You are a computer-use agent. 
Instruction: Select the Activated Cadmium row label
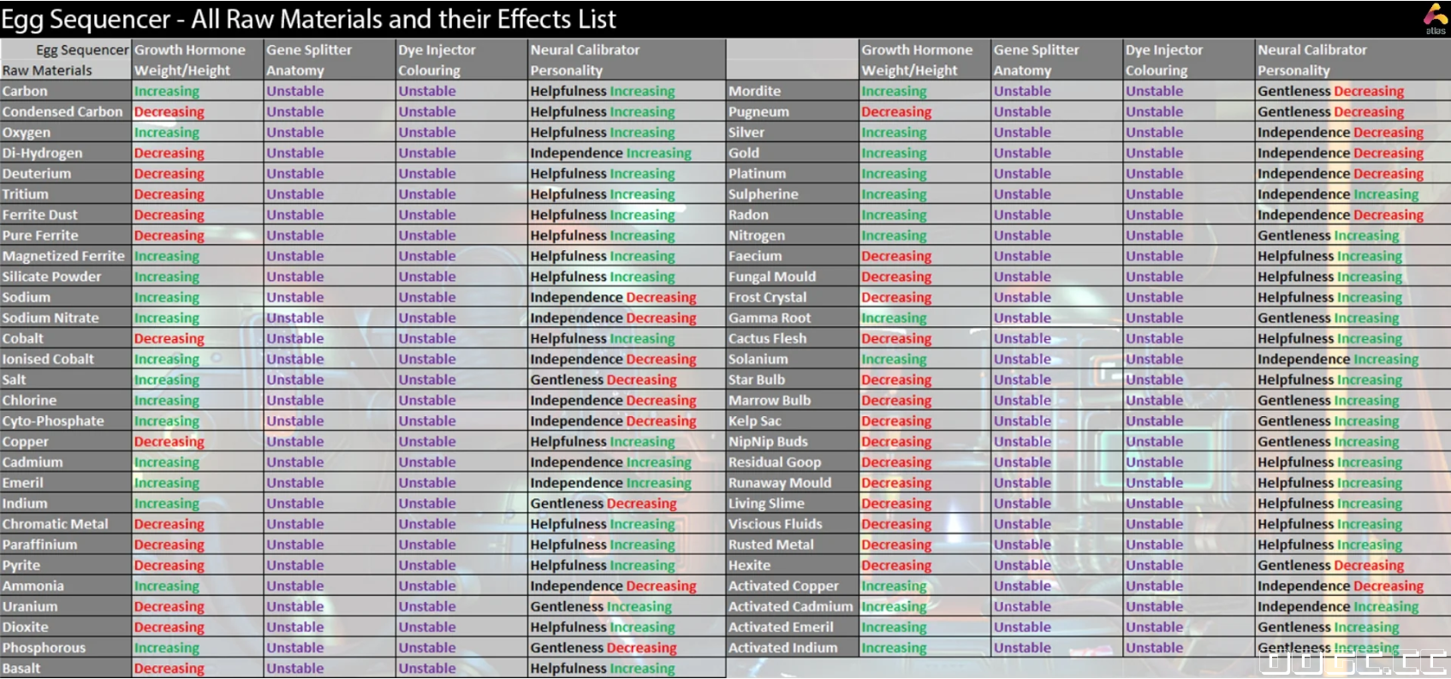coord(790,607)
